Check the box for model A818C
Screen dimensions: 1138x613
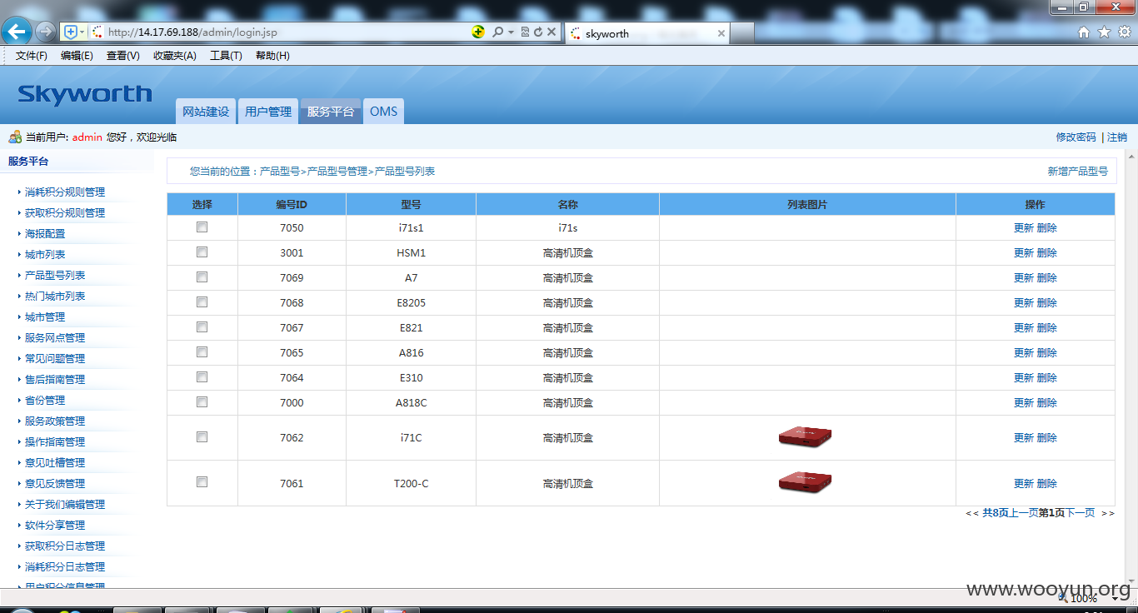coord(202,401)
